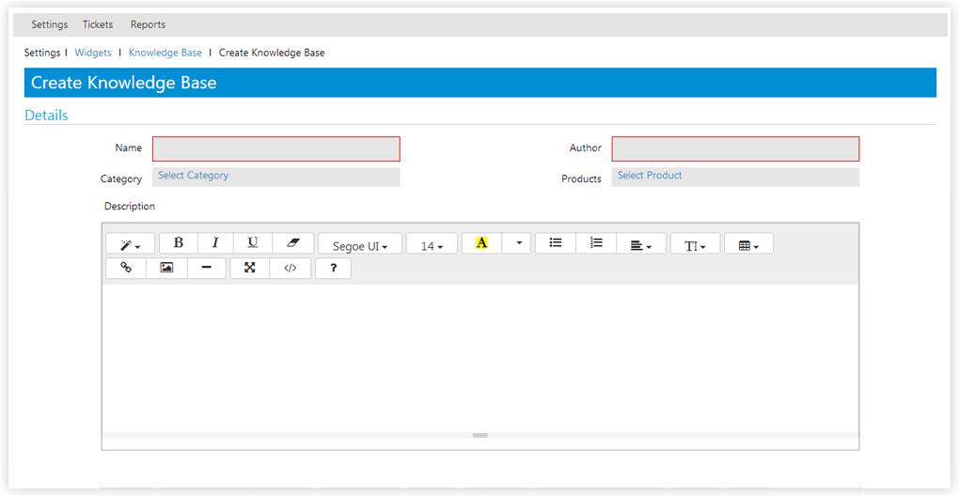Insert a link using the chain icon
The image size is (959, 496).
(126, 268)
